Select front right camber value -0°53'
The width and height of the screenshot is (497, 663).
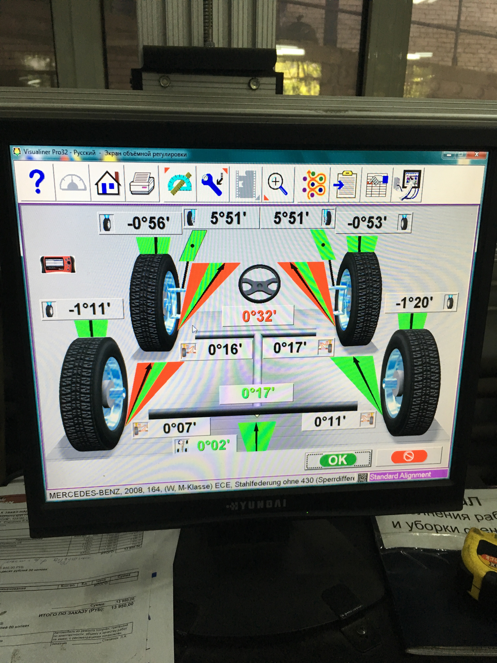[367, 222]
